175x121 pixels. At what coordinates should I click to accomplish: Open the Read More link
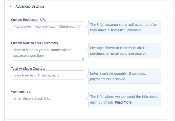click(124, 102)
